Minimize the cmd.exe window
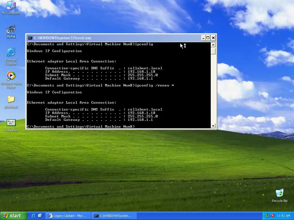The image size is (294, 220). [203, 38]
